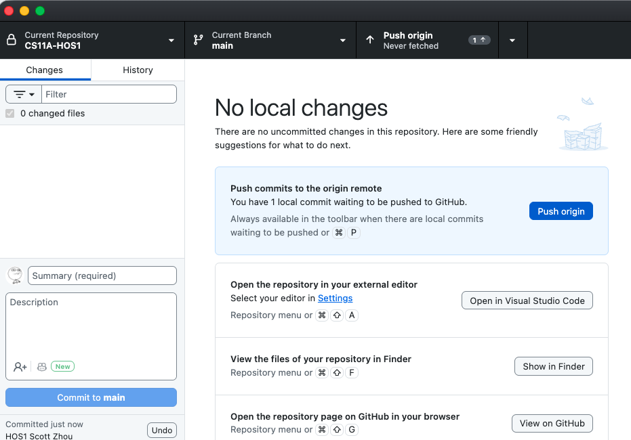Click the Show in Finder button
Image resolution: width=631 pixels, height=440 pixels.
coord(553,366)
